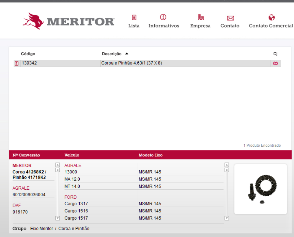Click AGRALE vehicle group heading
Image resolution: width=294 pixels, height=237 pixels.
[73, 165]
